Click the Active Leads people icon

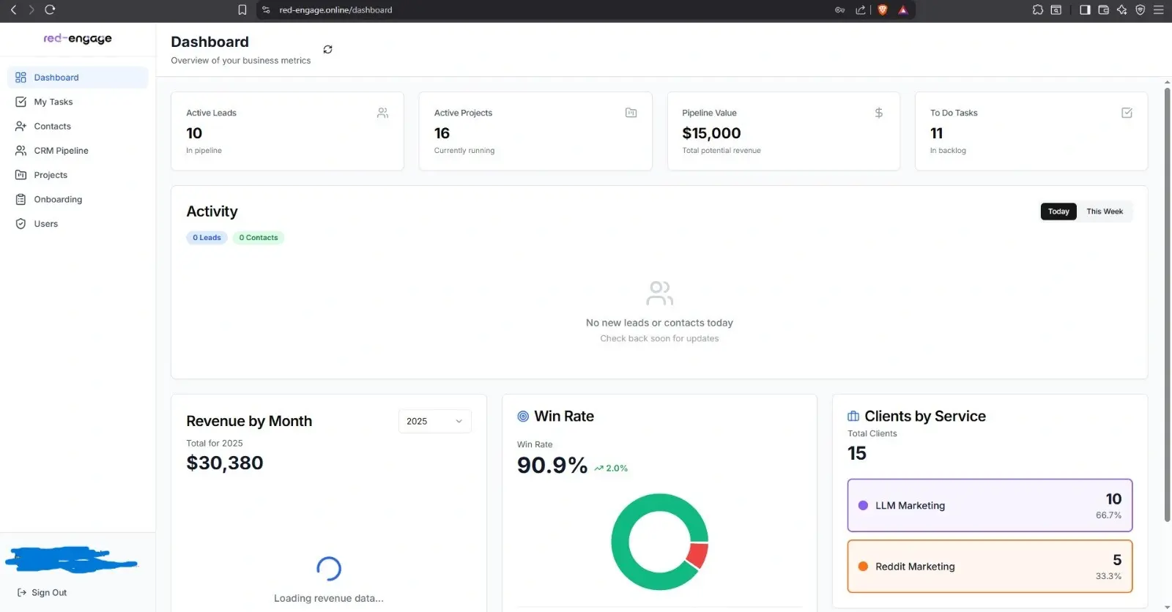click(382, 113)
